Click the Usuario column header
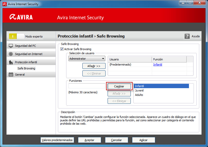The width and height of the screenshot is (208, 147). tap(130, 59)
